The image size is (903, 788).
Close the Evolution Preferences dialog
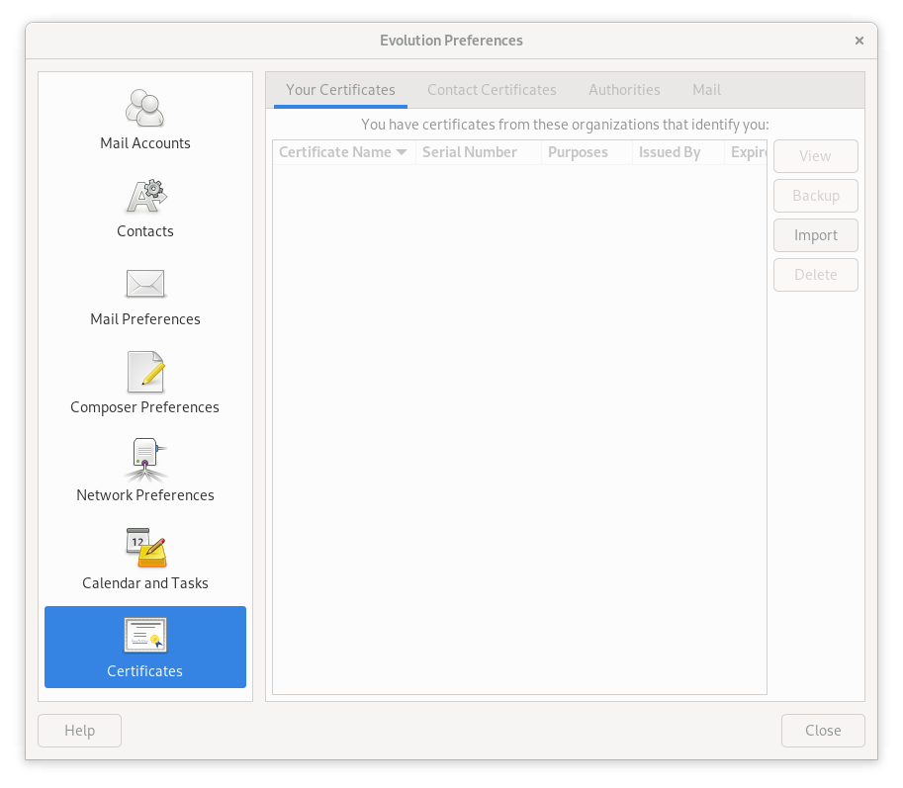823,730
